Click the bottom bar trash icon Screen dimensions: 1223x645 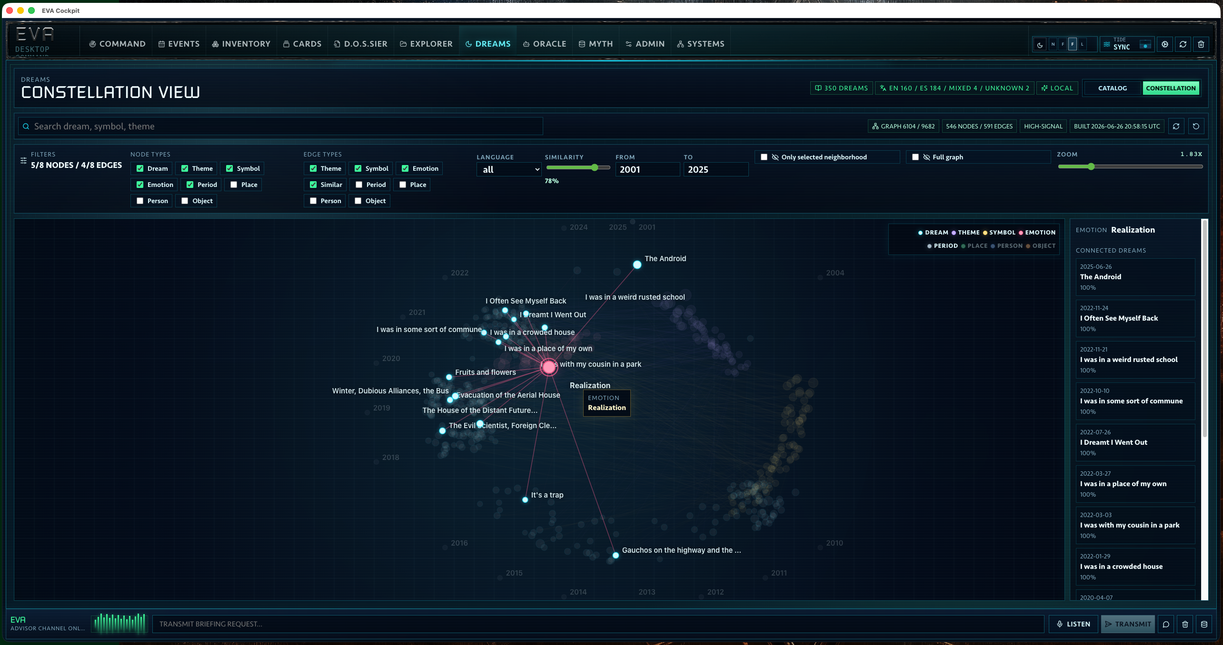(1185, 624)
